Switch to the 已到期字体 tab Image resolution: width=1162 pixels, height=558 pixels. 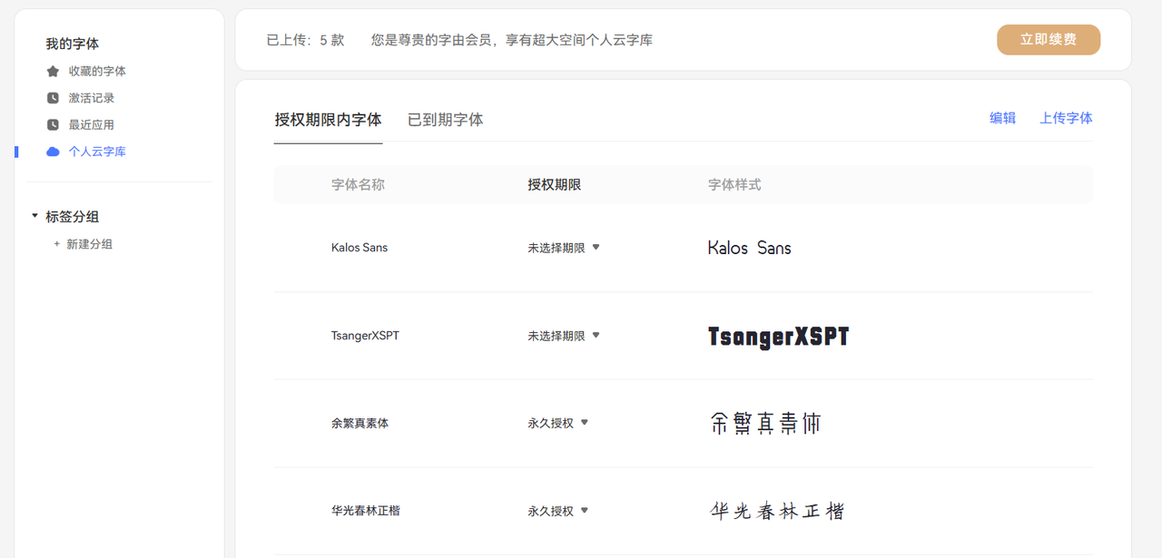pos(445,120)
